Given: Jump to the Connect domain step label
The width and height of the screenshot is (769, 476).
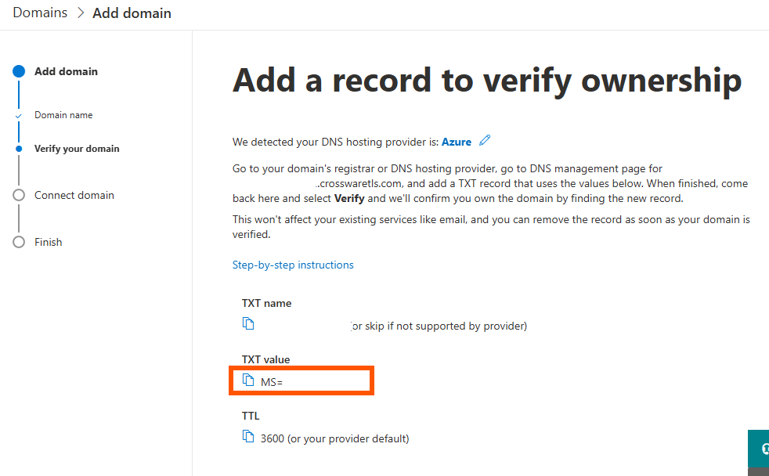Looking at the screenshot, I should [x=74, y=195].
